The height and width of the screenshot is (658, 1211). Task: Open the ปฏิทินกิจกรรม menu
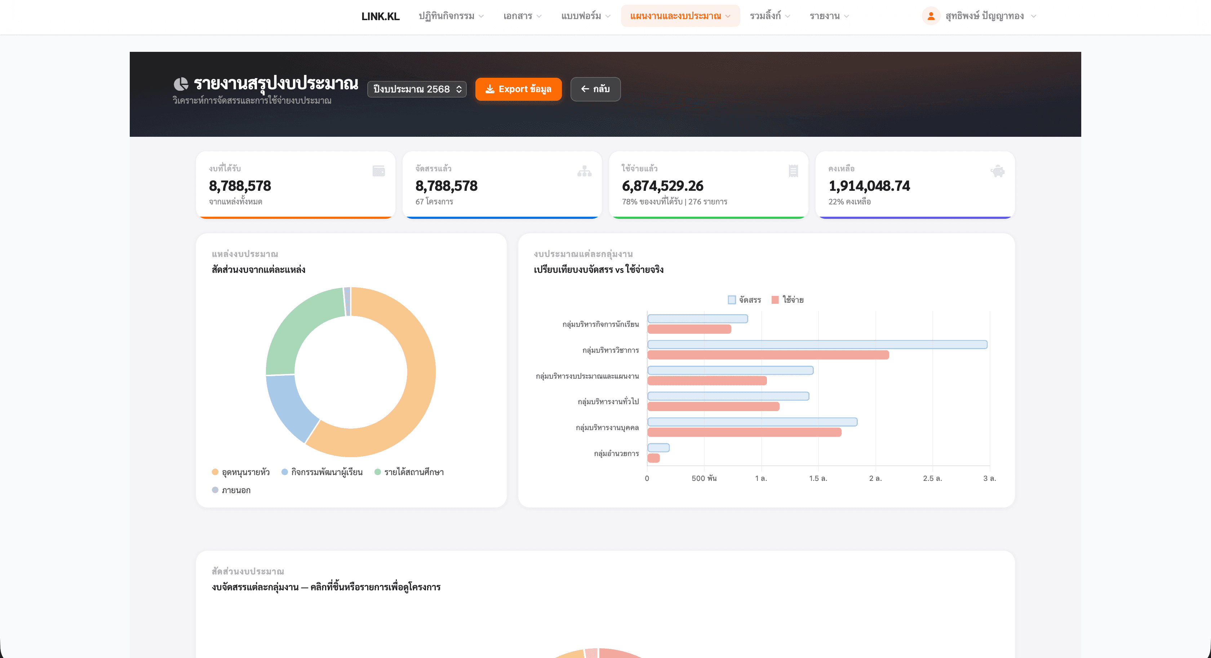(x=451, y=16)
